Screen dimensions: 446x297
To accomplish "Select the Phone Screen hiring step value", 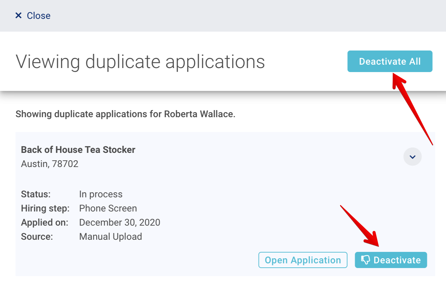I will (x=108, y=208).
